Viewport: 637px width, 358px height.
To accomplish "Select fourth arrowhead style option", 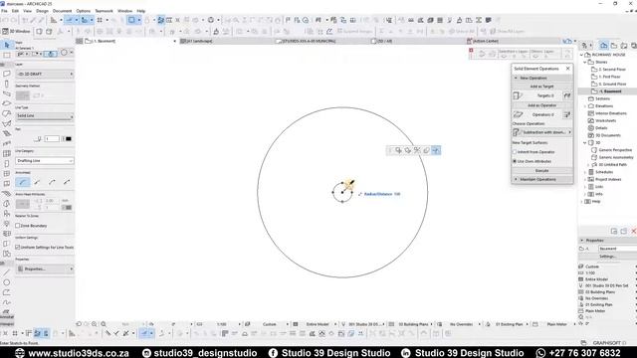I will 67,182.
